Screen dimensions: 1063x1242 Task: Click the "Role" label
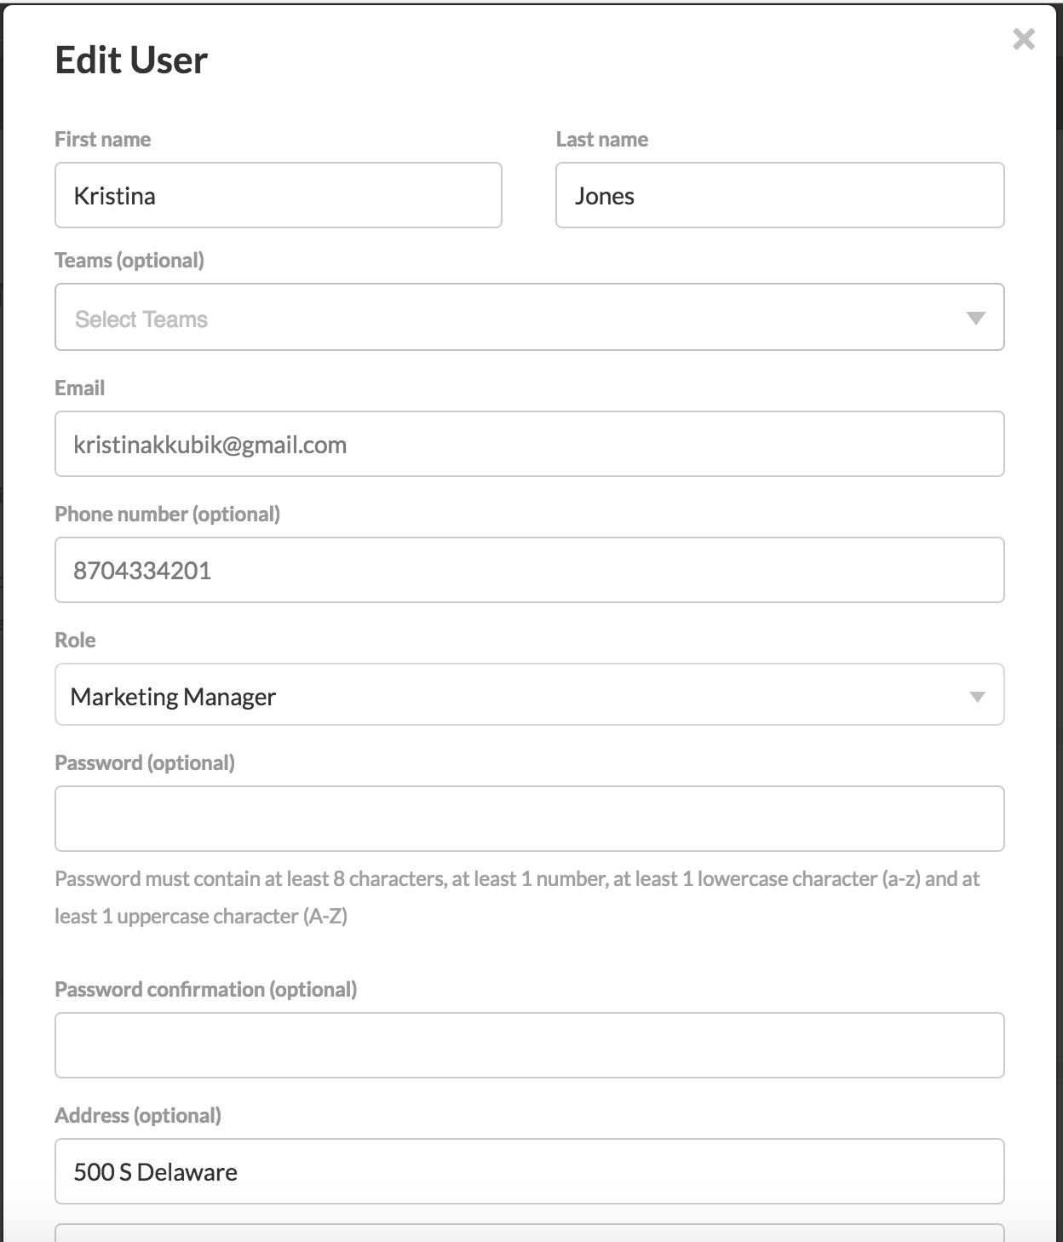75,641
